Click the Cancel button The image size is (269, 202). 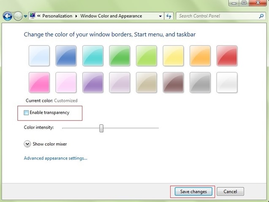(230, 191)
